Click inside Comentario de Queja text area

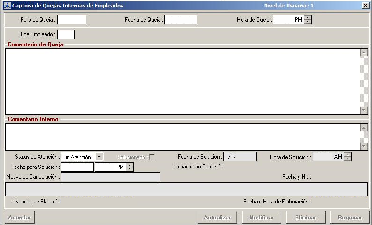point(182,81)
